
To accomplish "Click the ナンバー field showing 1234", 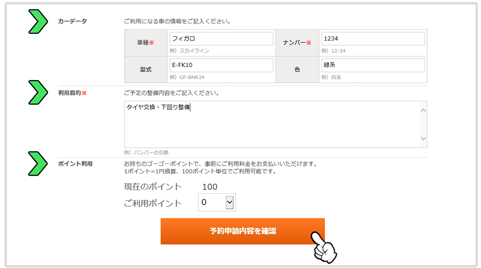I will pos(373,39).
